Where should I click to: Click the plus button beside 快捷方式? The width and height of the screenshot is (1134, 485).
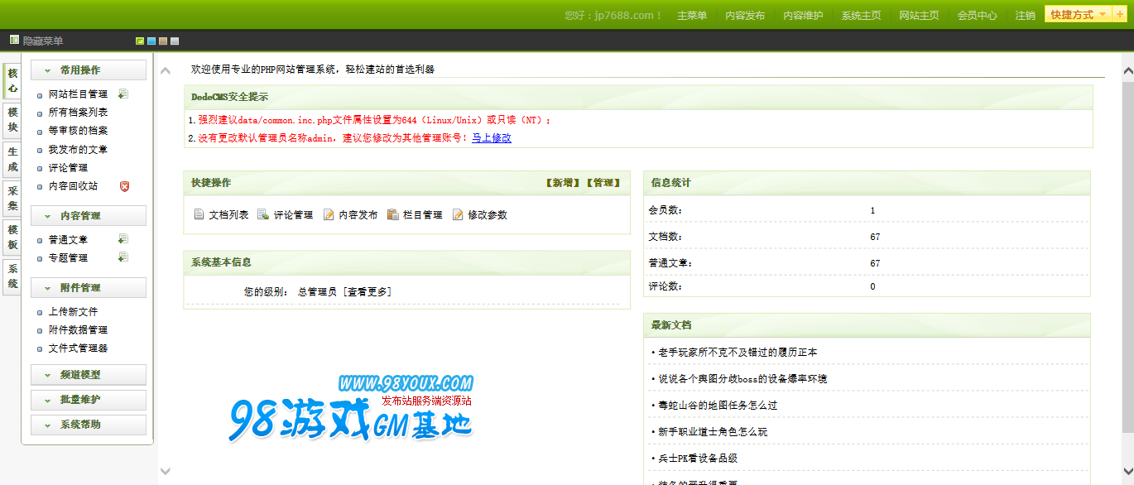[x=1120, y=15]
